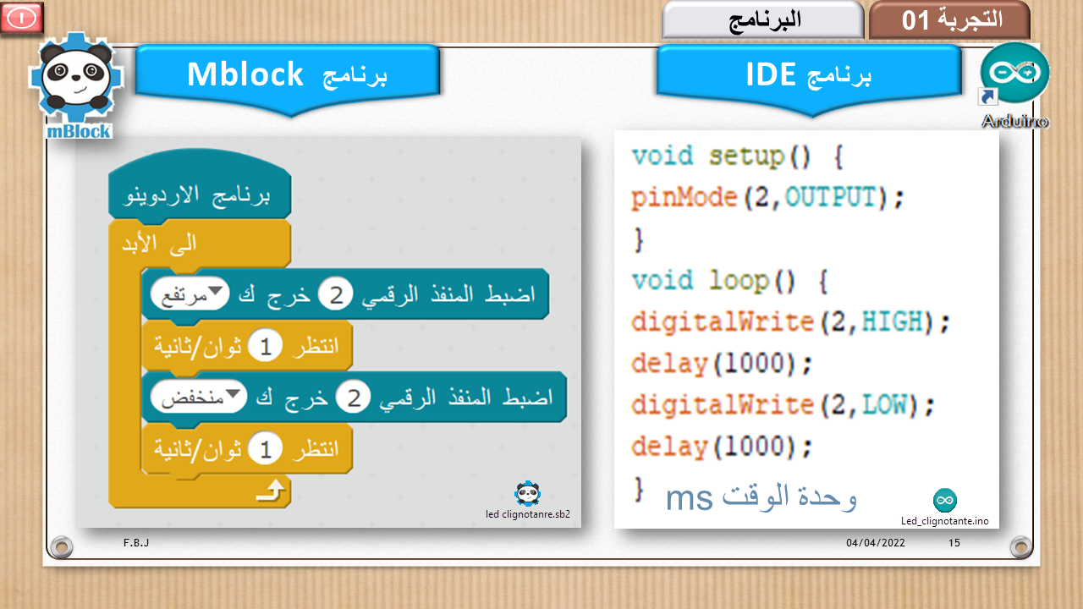Image resolution: width=1083 pixels, height=609 pixels.
Task: Click the bottom-right screw decoration
Action: (1021, 546)
